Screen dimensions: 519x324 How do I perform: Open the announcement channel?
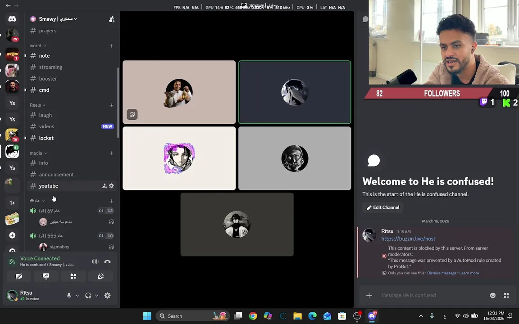pyautogui.click(x=72, y=175)
